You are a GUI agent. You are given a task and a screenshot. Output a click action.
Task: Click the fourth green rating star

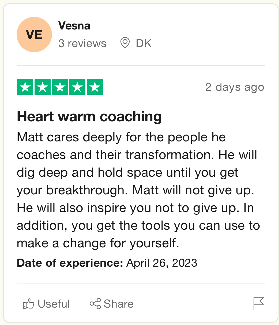[x=77, y=87]
